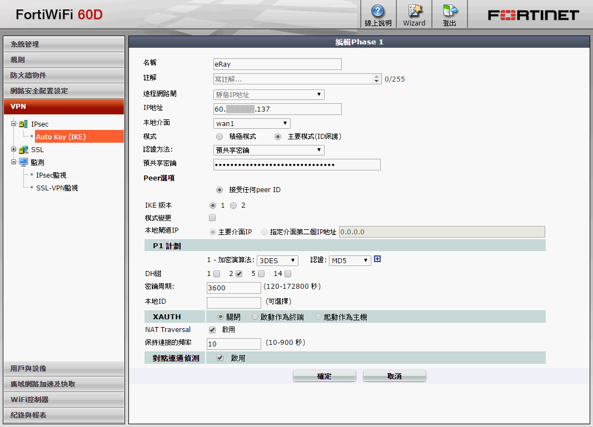Click the local ID (本地ID) field
Image resolution: width=593 pixels, height=427 pixels.
234,303
